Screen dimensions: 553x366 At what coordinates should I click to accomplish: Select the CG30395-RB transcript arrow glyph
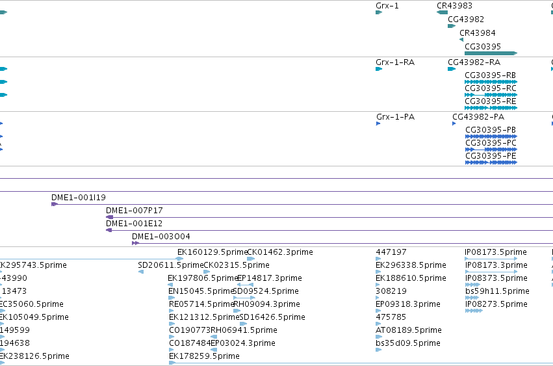pos(491,82)
